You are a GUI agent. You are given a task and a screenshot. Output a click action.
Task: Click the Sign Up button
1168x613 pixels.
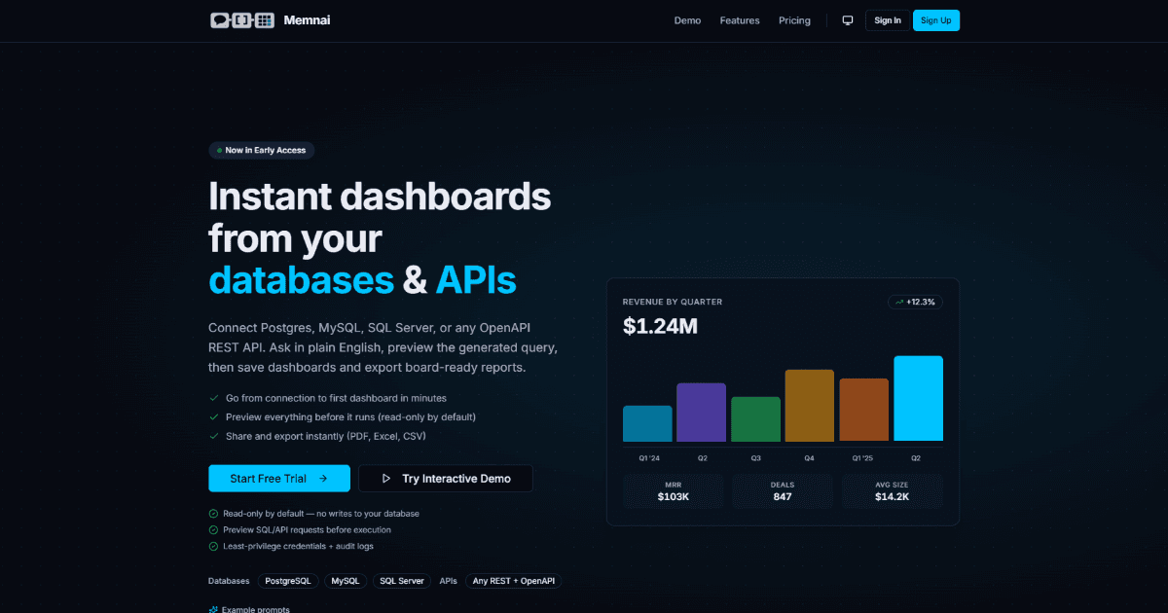tap(935, 19)
